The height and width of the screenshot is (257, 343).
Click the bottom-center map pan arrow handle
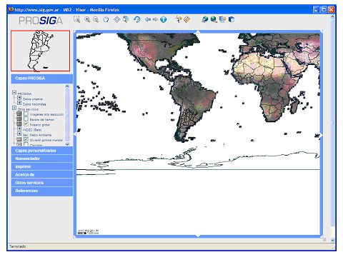point(198,236)
